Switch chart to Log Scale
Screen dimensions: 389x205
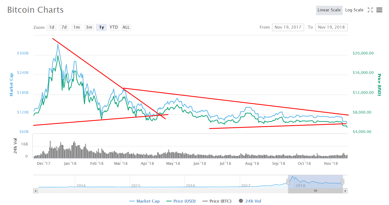coord(354,10)
